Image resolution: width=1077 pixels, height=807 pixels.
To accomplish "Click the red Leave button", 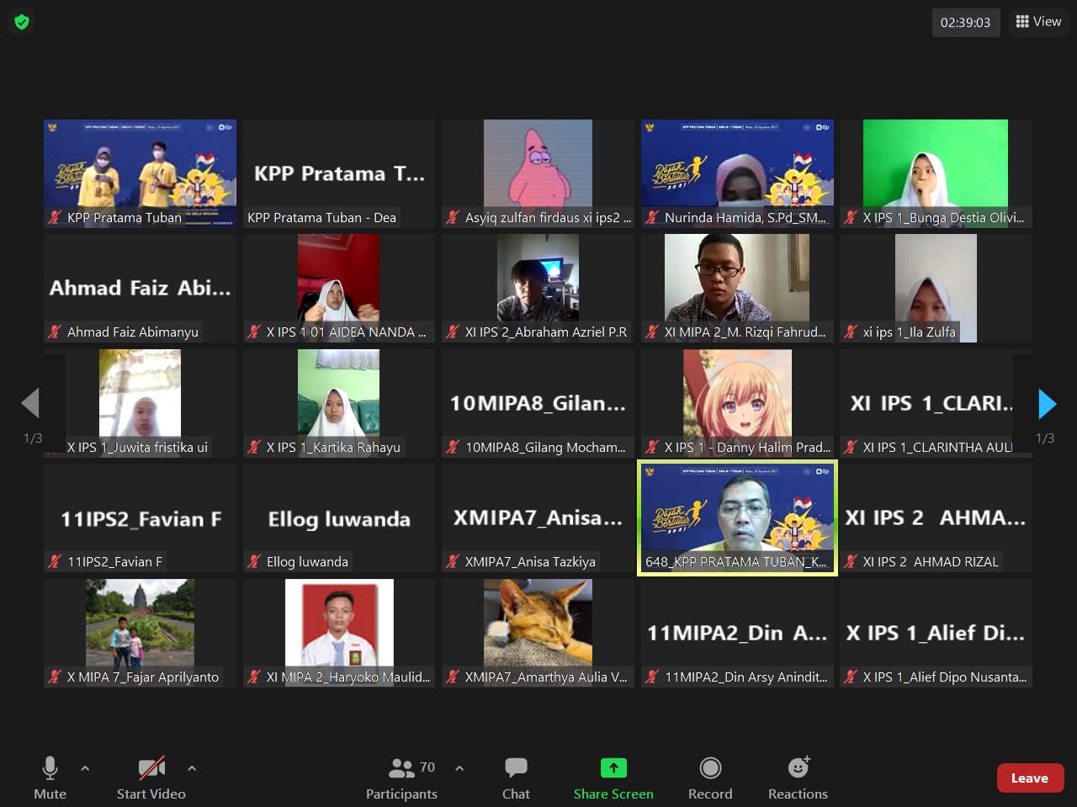I will pyautogui.click(x=1030, y=778).
